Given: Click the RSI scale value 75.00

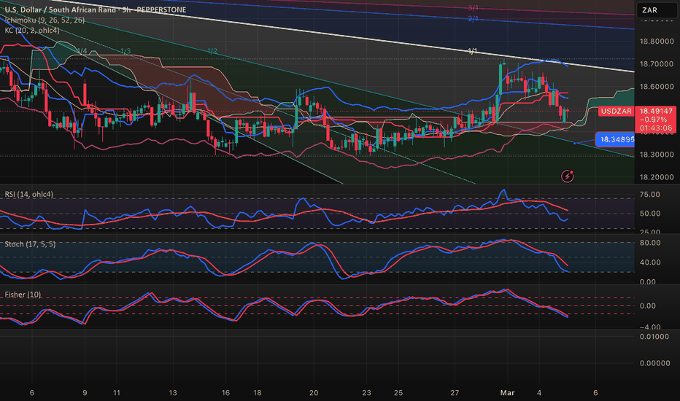Looking at the screenshot, I should [649, 195].
